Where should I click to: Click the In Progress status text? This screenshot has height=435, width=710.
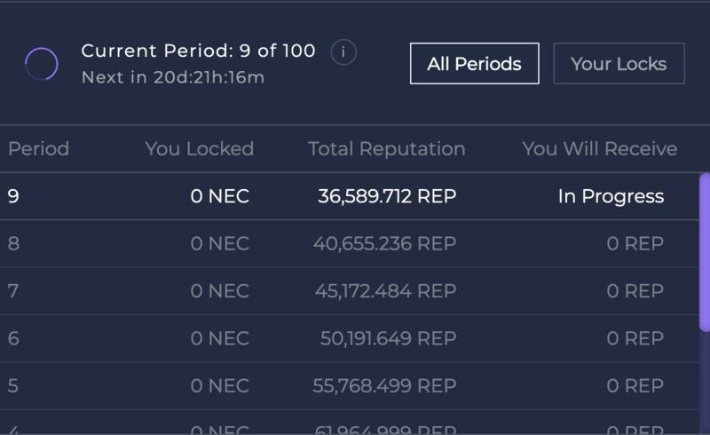[x=611, y=196]
